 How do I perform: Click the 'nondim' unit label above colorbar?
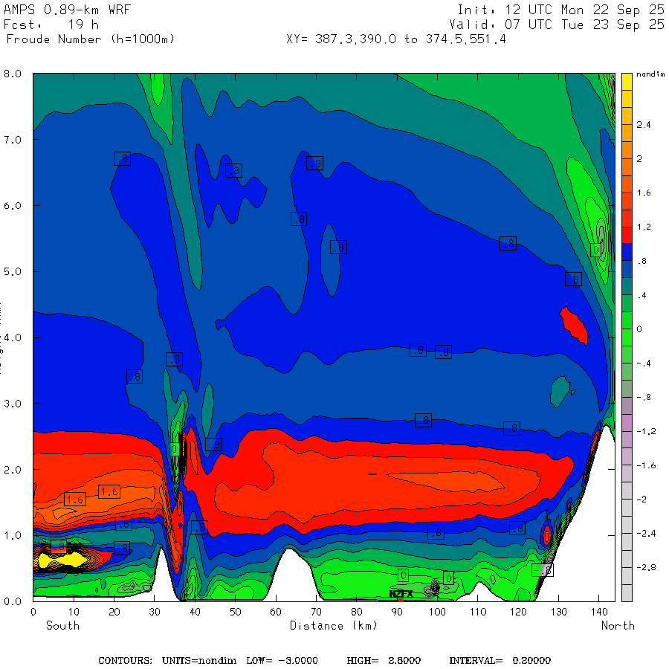[x=650, y=74]
